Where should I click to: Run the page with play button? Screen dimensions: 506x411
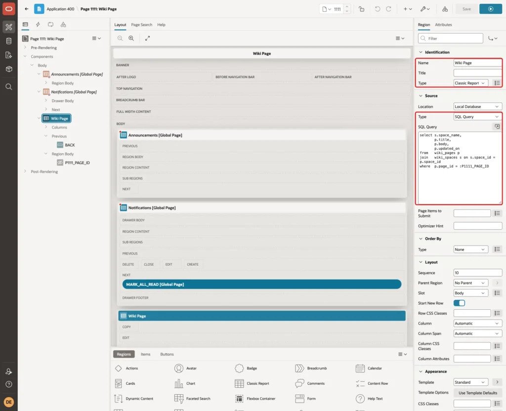491,9
